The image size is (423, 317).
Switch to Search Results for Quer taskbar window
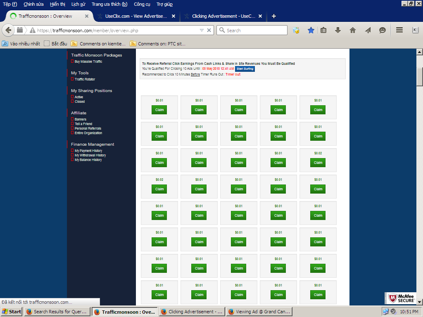57,312
